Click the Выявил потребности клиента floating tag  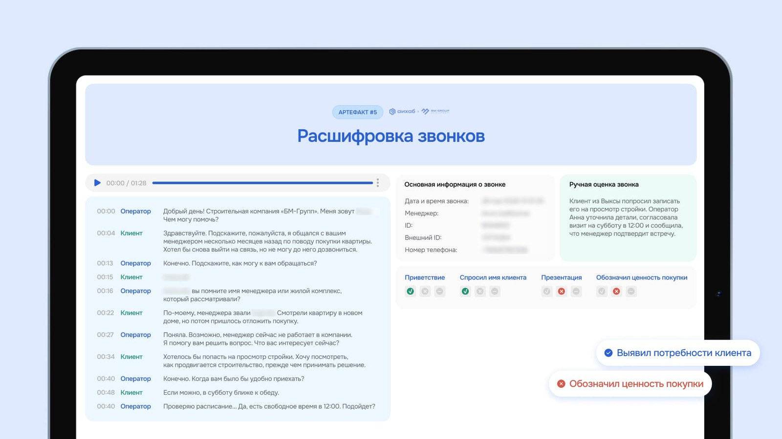tap(678, 353)
